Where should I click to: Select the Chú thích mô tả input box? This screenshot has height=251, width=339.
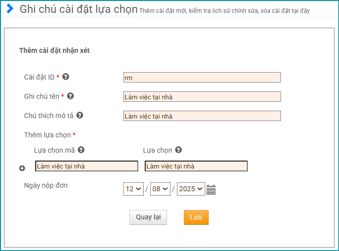202,116
